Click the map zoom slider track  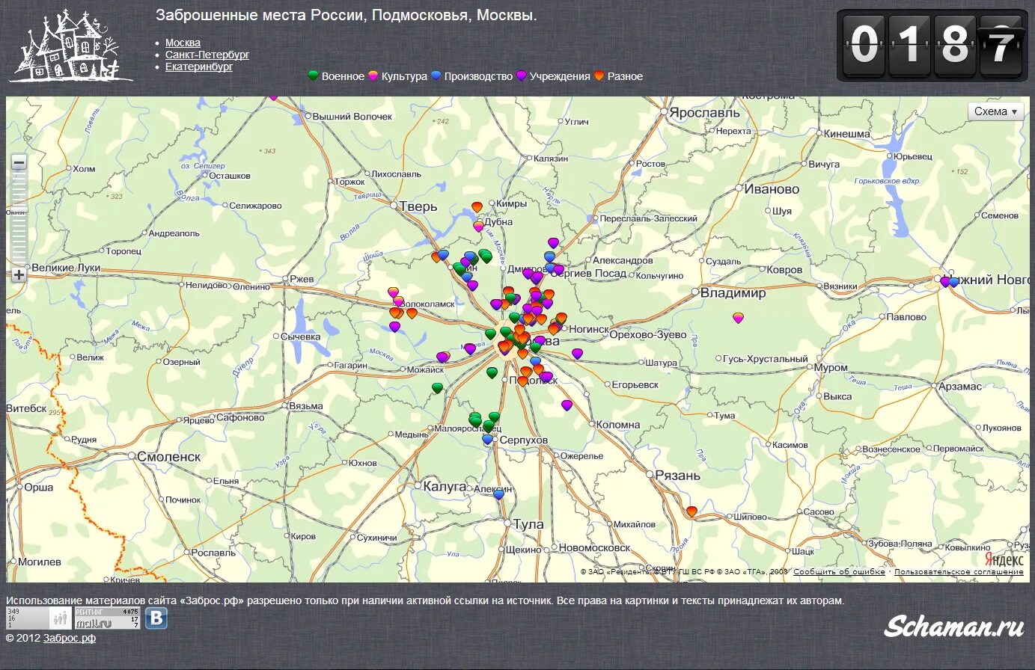pos(19,218)
